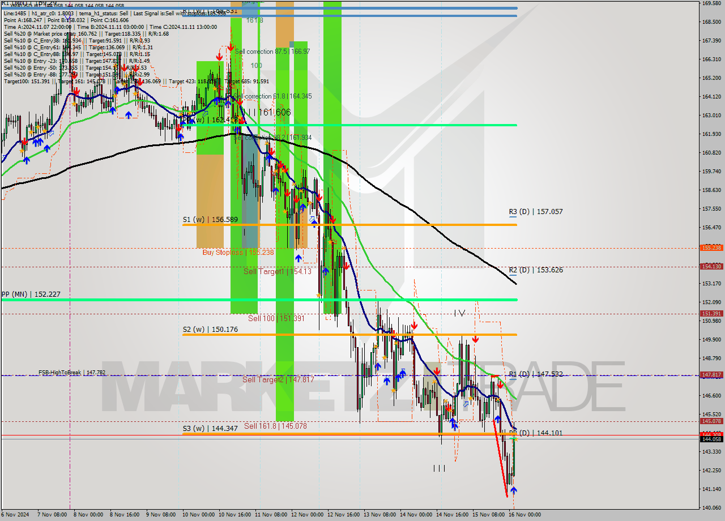The width and height of the screenshot is (725, 521).
Task: Click the 'Line:1485 | h1_atr_c0' status line
Action: pos(116,13)
